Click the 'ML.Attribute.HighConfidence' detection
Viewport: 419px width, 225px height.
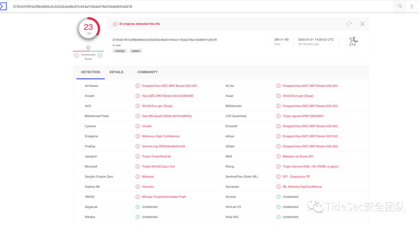302,187
